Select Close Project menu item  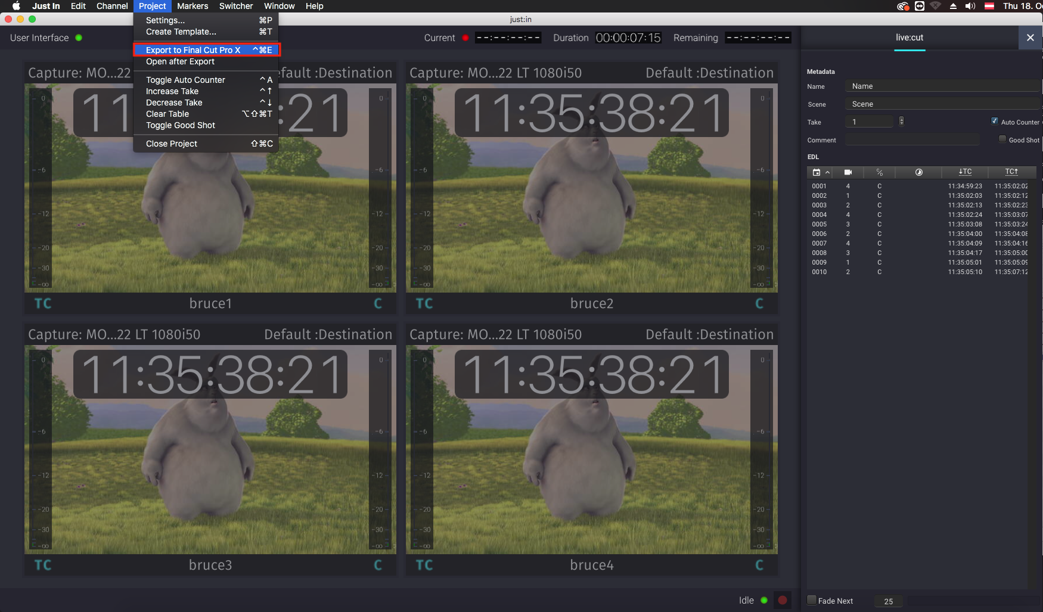(x=206, y=144)
